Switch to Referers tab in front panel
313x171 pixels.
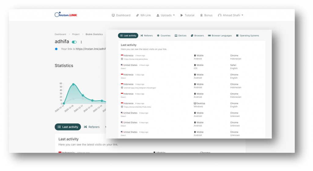click(146, 35)
